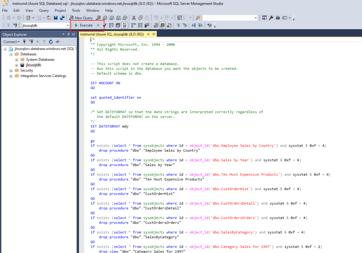Image resolution: width=362 pixels, height=253 pixels.
Task: Click the New Project icon
Action: tap(28, 18)
